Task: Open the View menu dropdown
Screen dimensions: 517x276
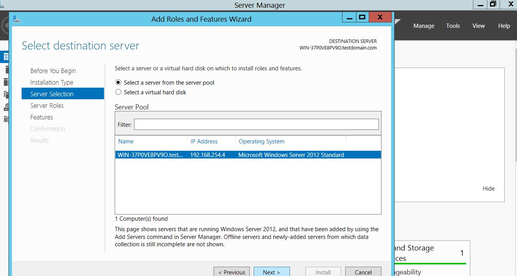Action: 478,26
